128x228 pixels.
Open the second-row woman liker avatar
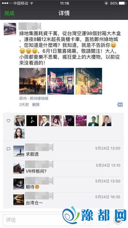point(19,133)
